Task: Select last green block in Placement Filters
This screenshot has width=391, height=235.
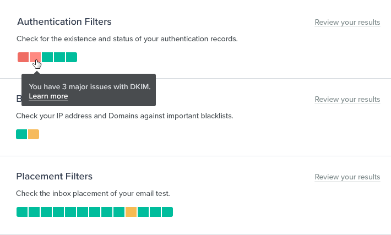Action: tap(167, 212)
